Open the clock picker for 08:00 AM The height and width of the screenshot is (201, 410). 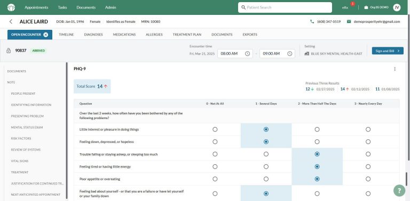[247, 53]
